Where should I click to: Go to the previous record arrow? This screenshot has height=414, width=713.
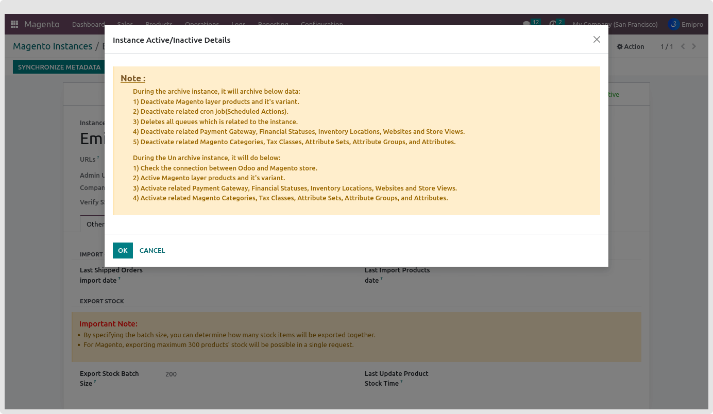coord(683,46)
